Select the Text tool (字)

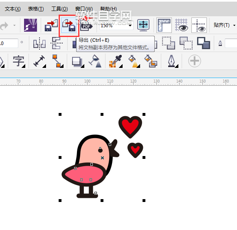point(19,61)
